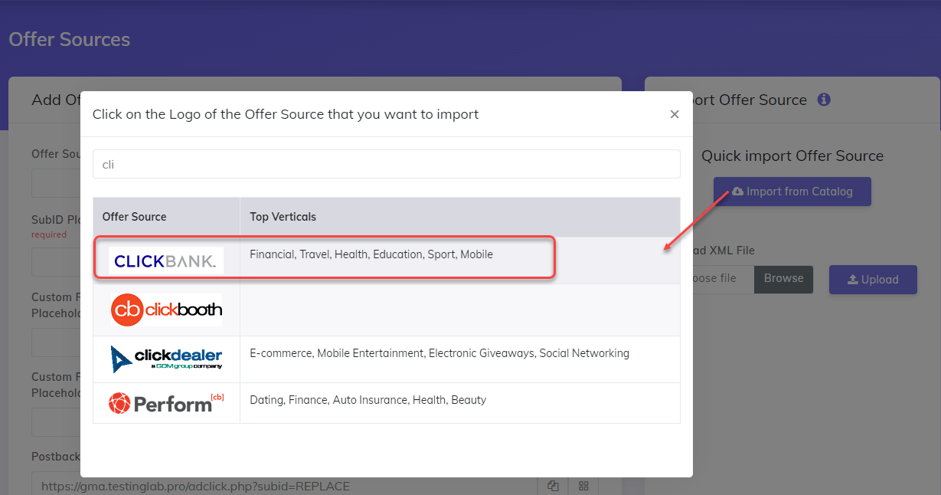The width and height of the screenshot is (941, 495).
Task: Click Clickdealer's E-commerce verticals cell
Action: [460, 359]
